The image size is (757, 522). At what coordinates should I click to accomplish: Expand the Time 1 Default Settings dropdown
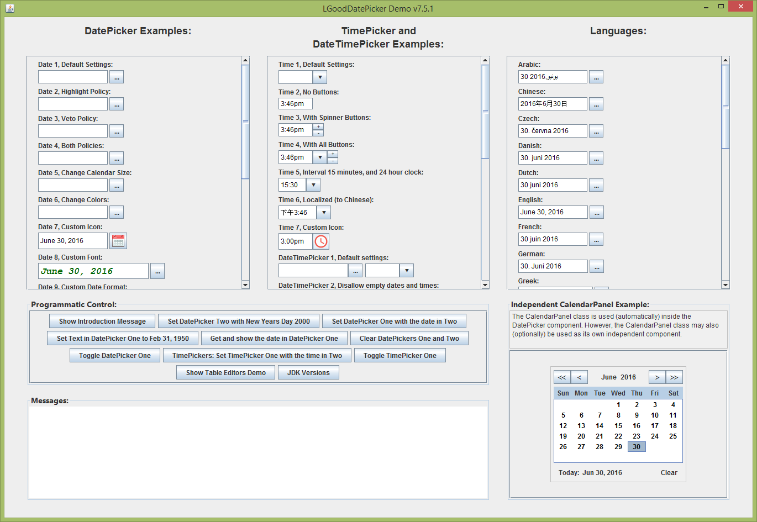[320, 77]
